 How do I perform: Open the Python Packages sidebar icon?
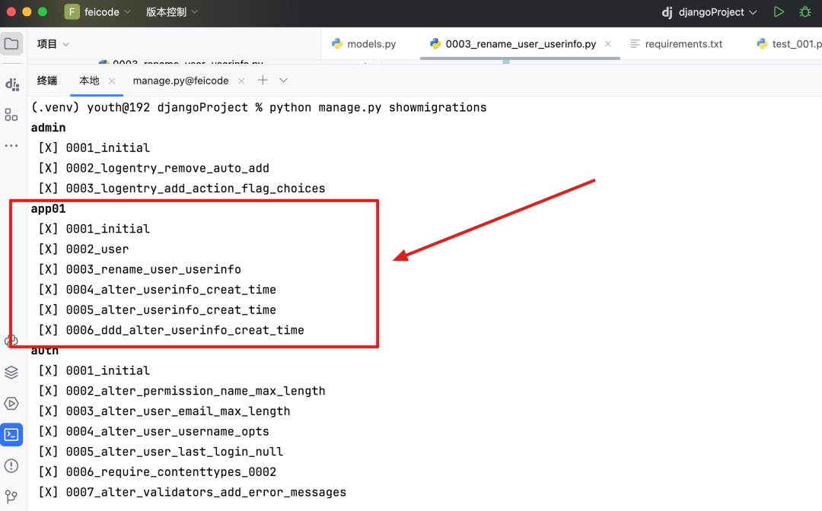click(11, 341)
